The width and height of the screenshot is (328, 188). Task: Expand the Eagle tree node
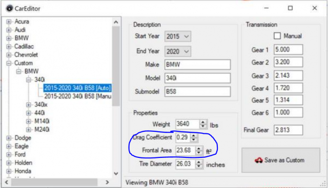click(x=9, y=146)
